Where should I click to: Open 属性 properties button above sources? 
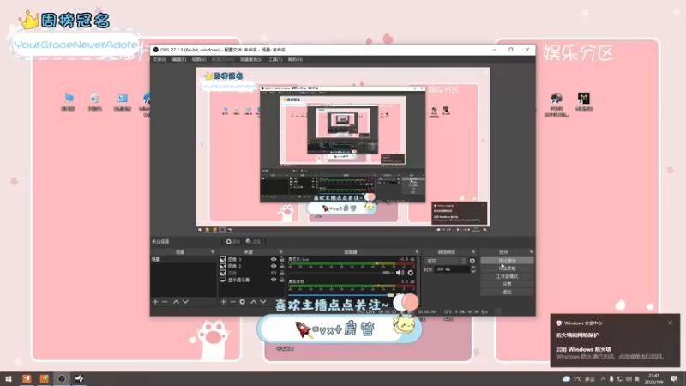(x=233, y=242)
